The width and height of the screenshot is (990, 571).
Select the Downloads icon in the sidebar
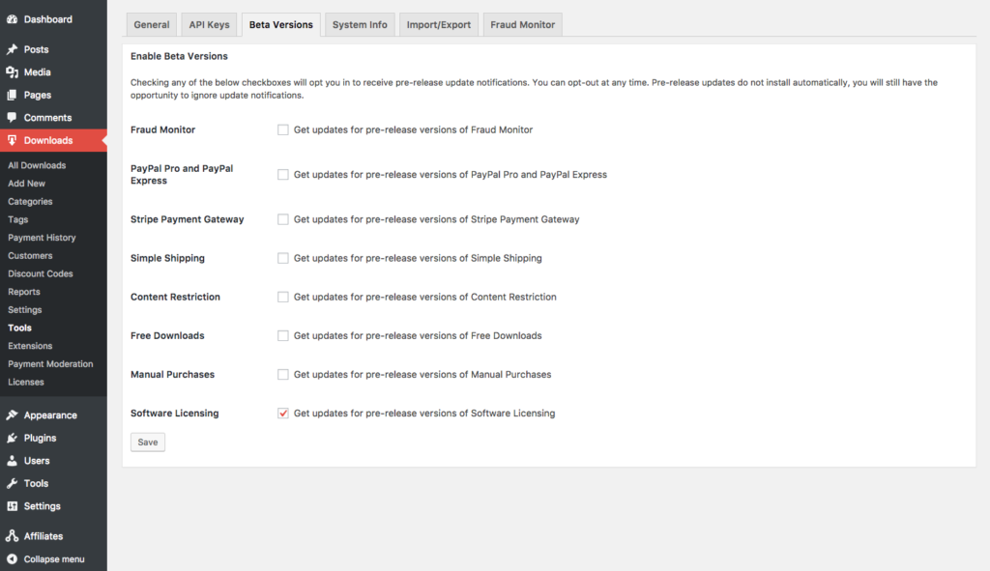[15, 139]
